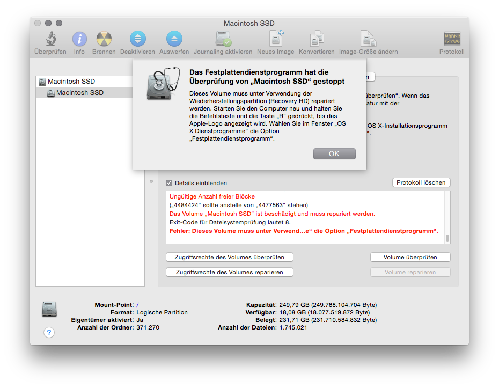Select the indented Macintosh SSD volume
Viewport: 499px width, 388px height.
84,93
